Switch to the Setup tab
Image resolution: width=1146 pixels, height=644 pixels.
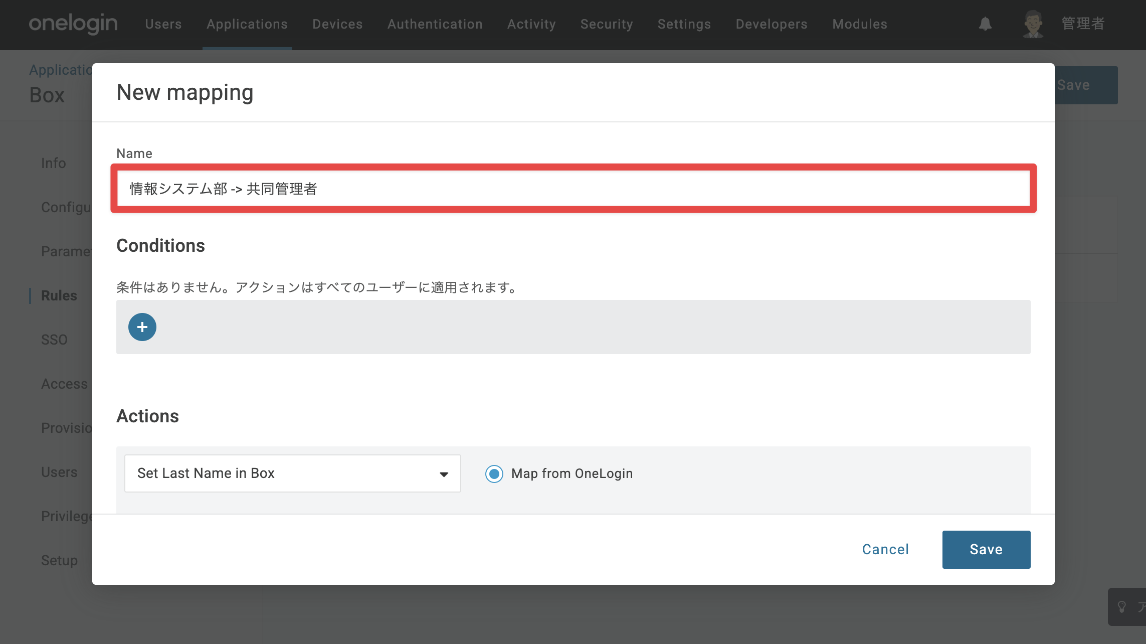point(59,560)
